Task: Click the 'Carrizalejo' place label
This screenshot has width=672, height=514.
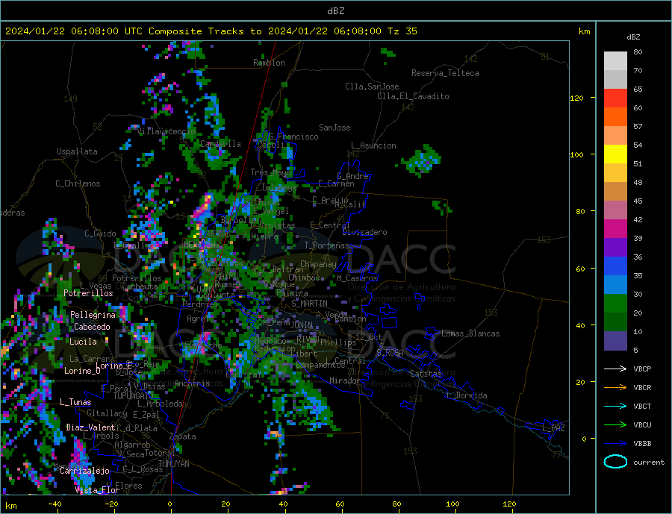Action: (85, 471)
